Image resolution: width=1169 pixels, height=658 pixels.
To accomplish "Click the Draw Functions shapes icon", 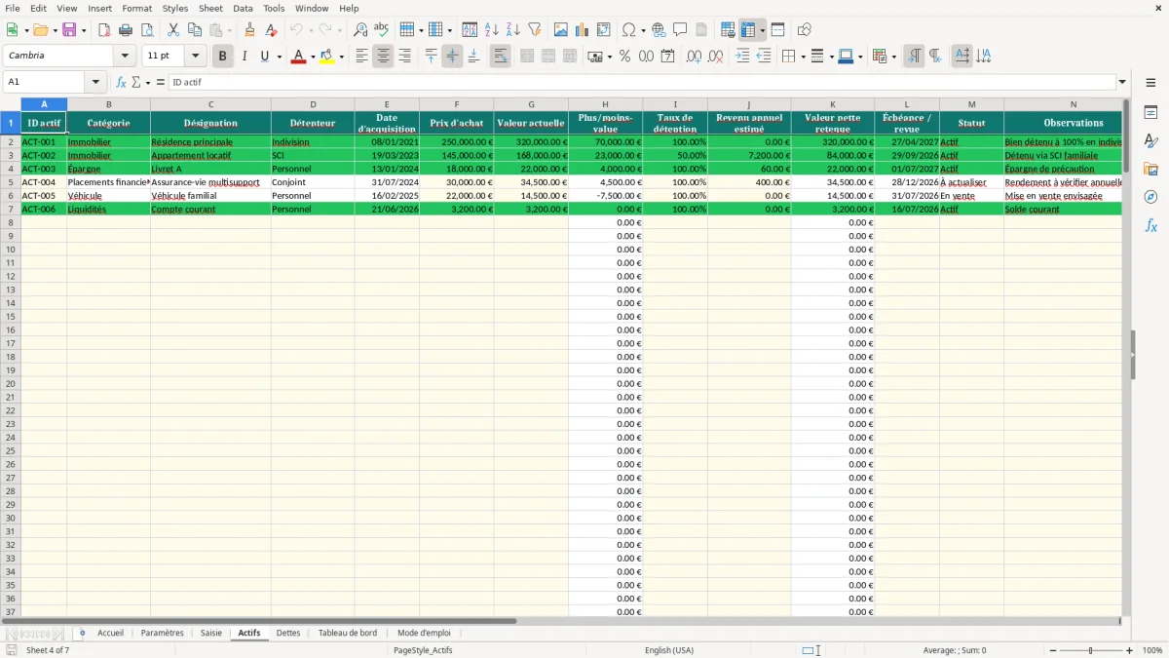I will pos(805,30).
